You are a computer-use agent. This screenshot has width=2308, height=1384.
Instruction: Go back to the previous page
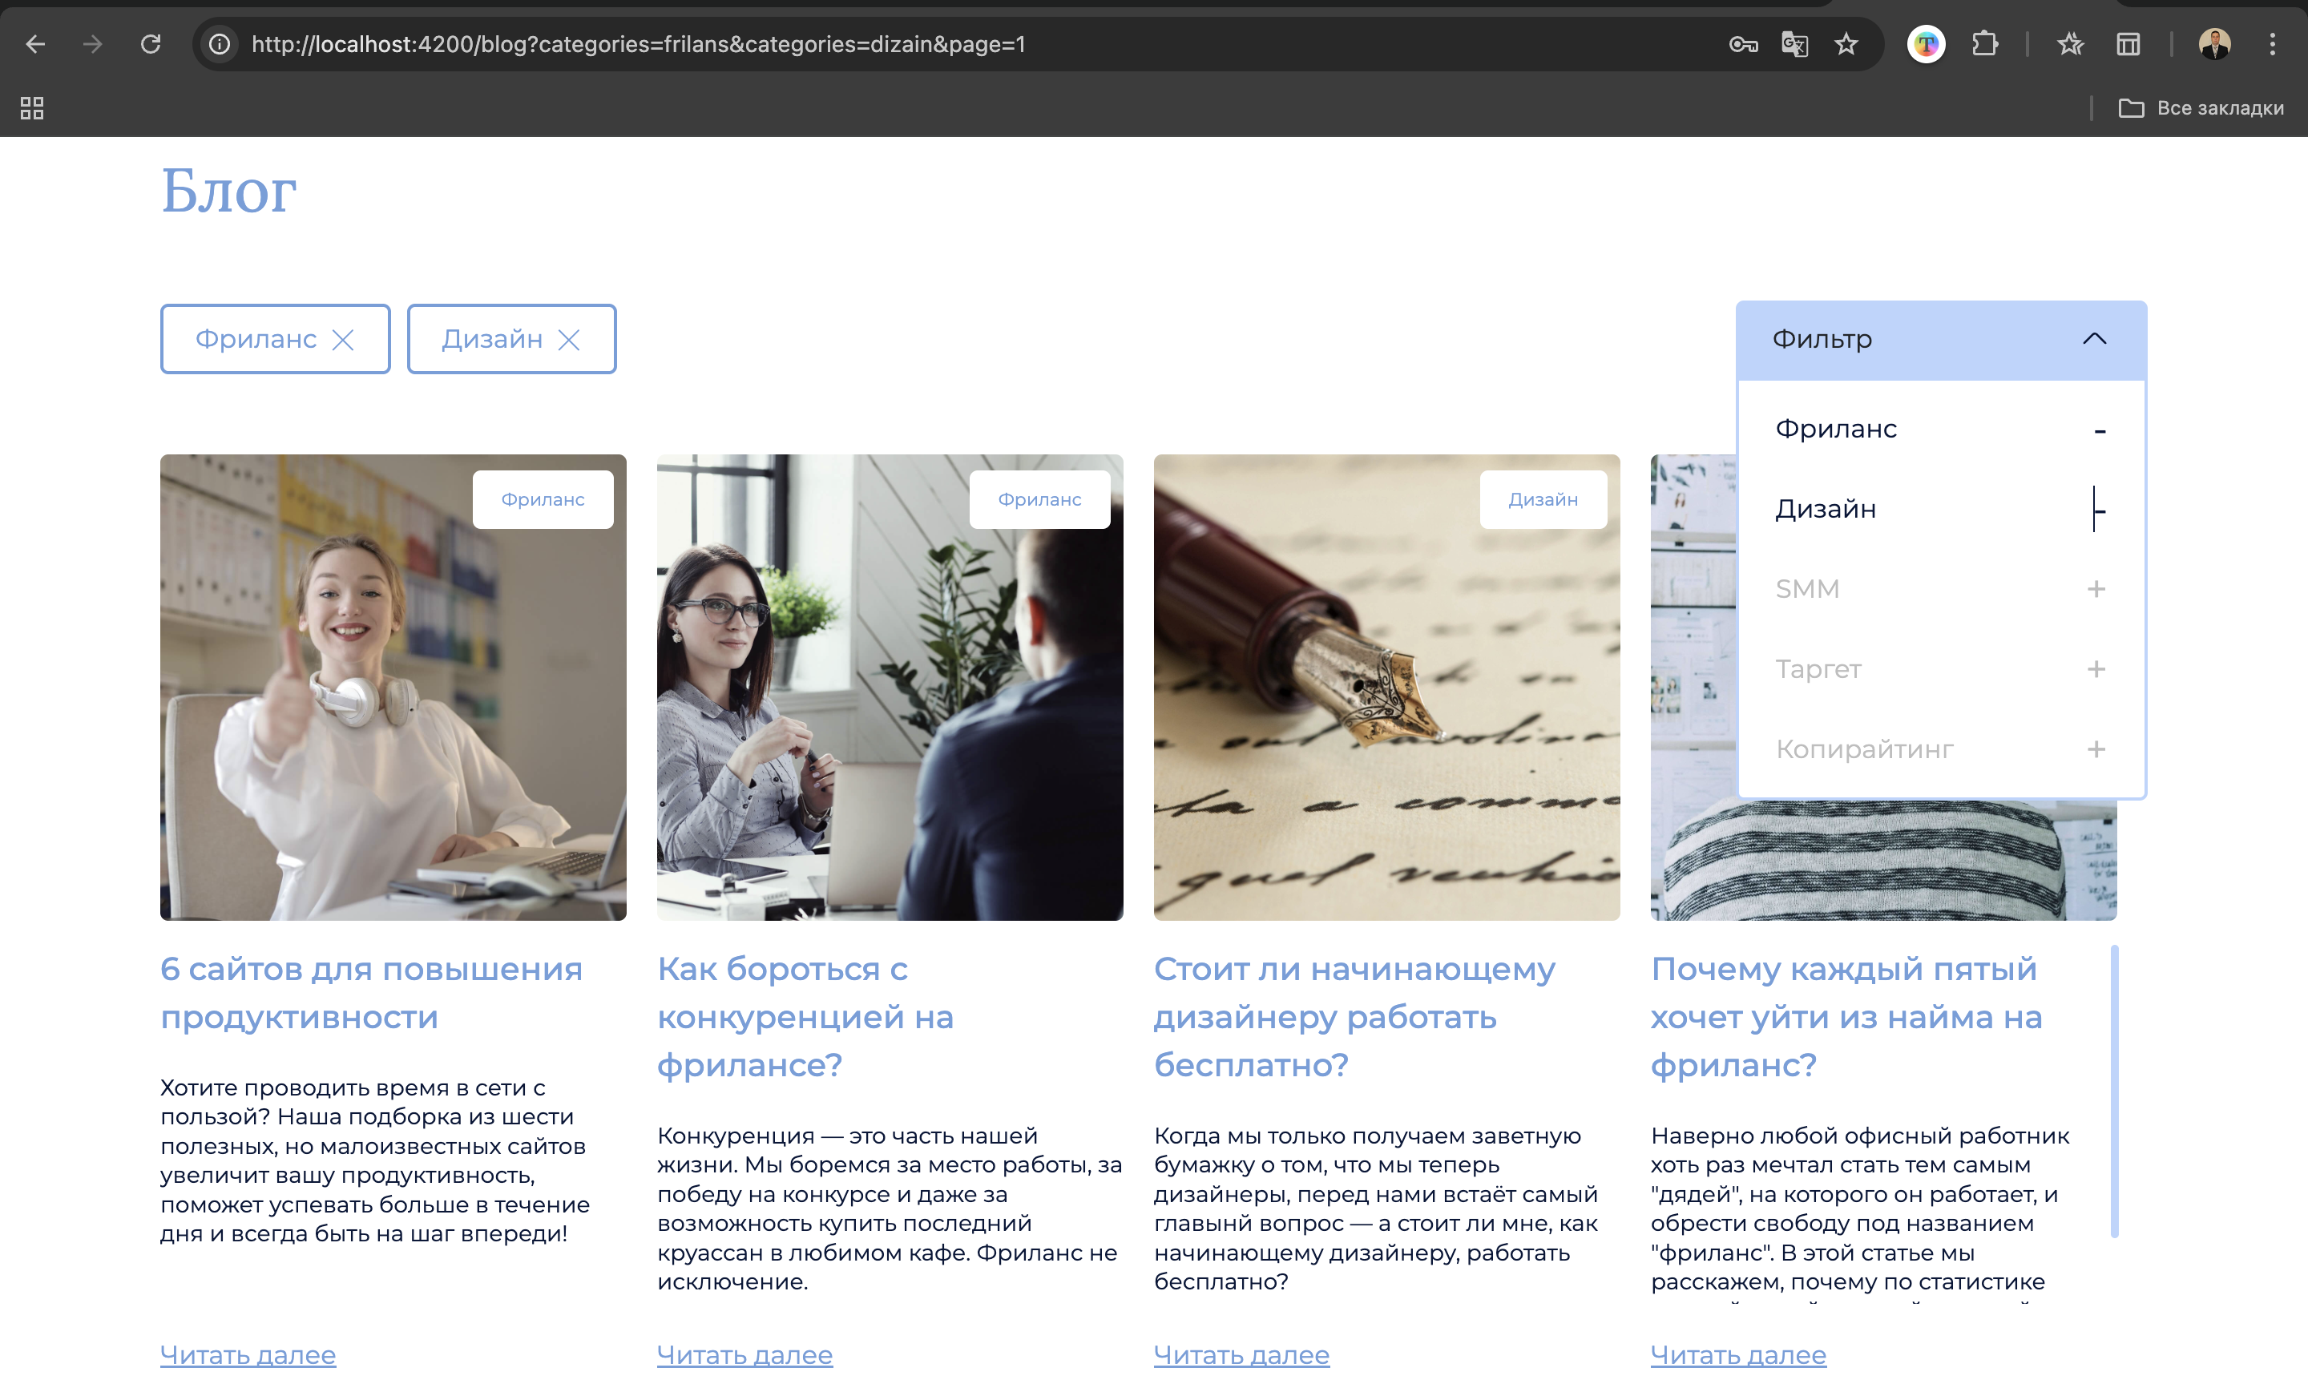[x=35, y=44]
